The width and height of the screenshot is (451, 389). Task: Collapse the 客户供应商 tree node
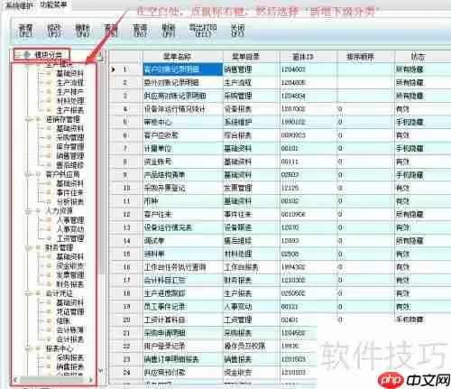[28, 174]
